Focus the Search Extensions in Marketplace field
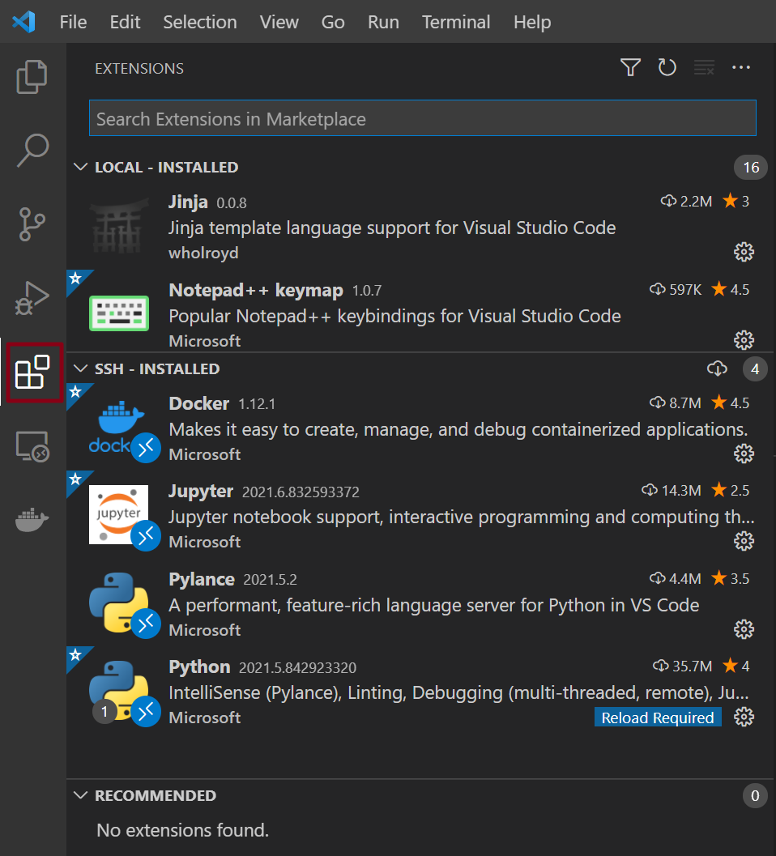The image size is (776, 856). click(423, 118)
